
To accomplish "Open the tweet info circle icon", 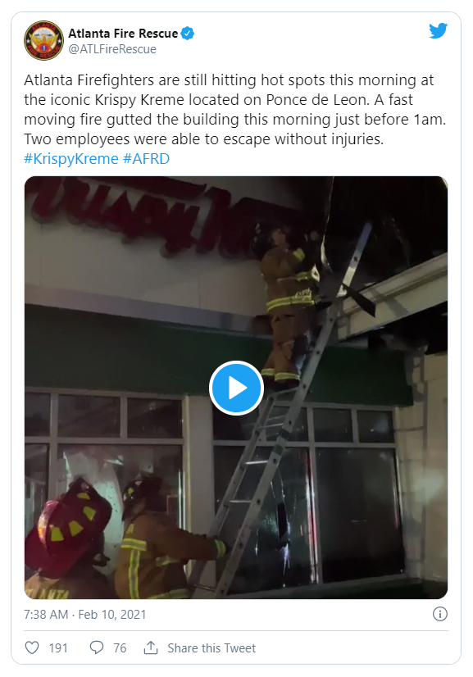I will [x=439, y=614].
